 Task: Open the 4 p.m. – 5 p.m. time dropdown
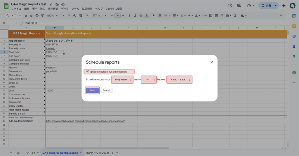pos(180,80)
